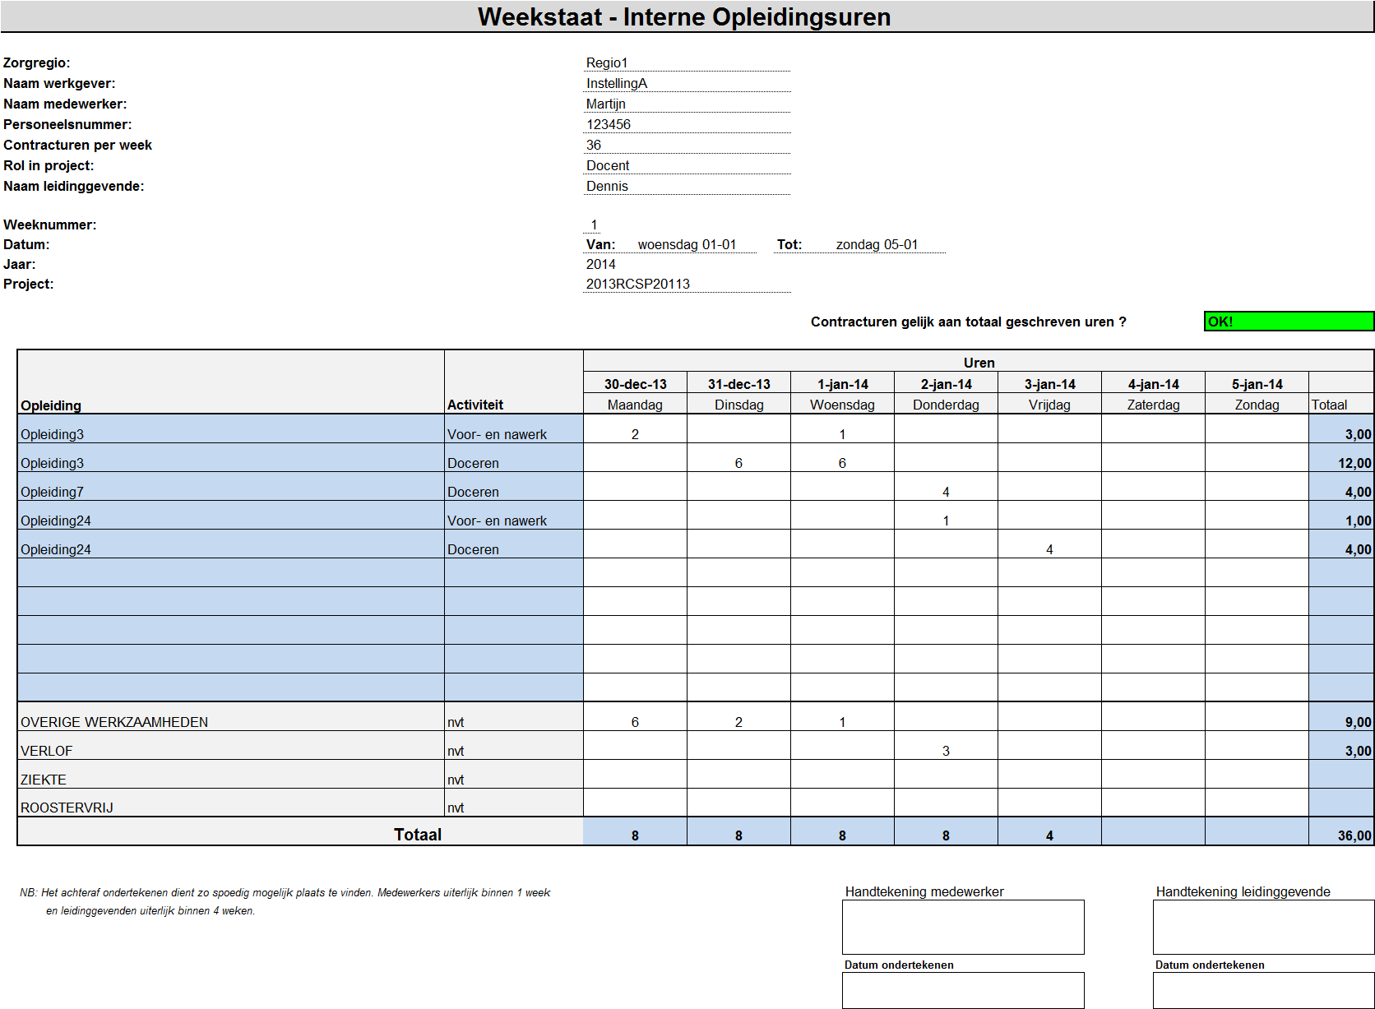Image resolution: width=1375 pixels, height=1009 pixels.
Task: Select the end date zondag 05-01
Action: click(x=877, y=244)
